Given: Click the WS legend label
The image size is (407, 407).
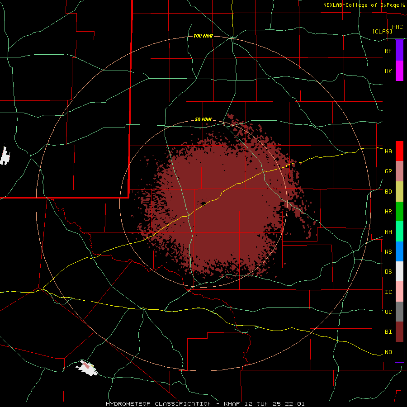Looking at the screenshot, I should click(x=388, y=251).
